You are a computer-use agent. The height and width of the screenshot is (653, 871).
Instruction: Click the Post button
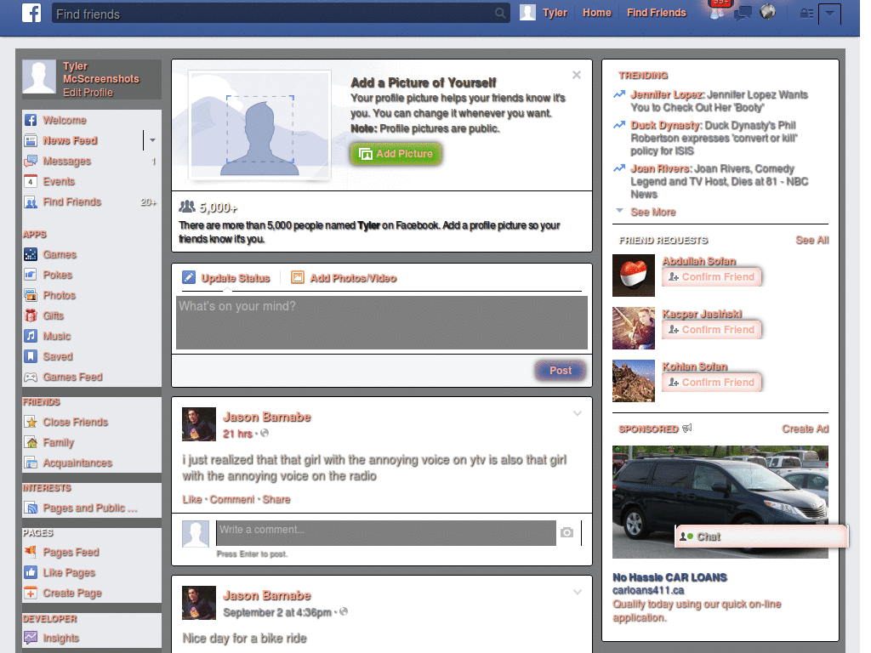[561, 371]
